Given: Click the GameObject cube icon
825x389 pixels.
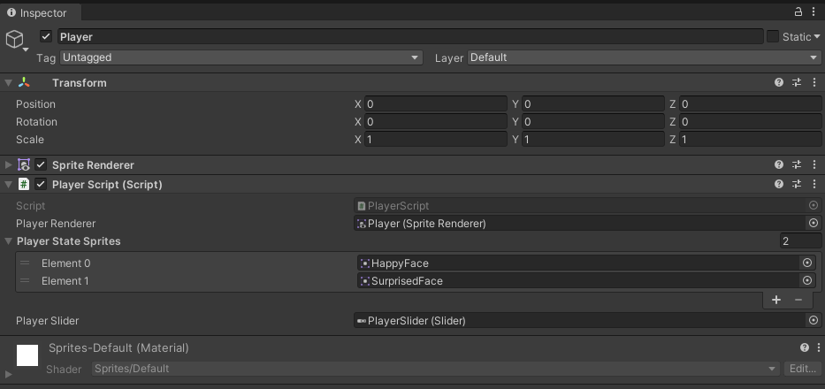Looking at the screenshot, I should 14,39.
